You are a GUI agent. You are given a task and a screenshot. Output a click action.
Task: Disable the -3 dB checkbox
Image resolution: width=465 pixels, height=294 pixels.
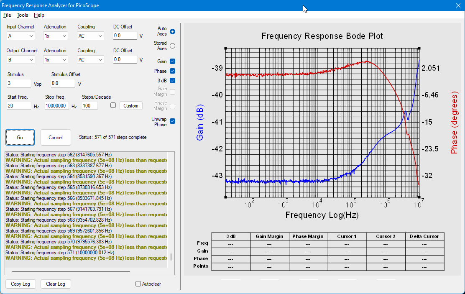pyautogui.click(x=172, y=80)
